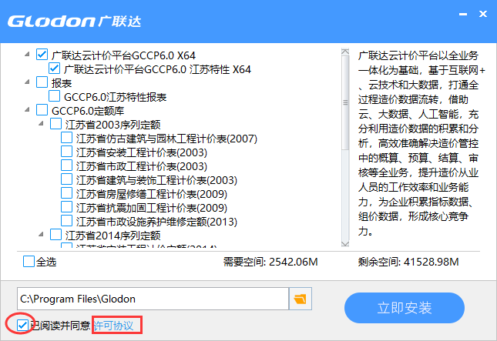Check 江苏省仿古建筑与园林工程计价表(2007) checkbox
Screen dimensions: 497x341
pos(66,138)
